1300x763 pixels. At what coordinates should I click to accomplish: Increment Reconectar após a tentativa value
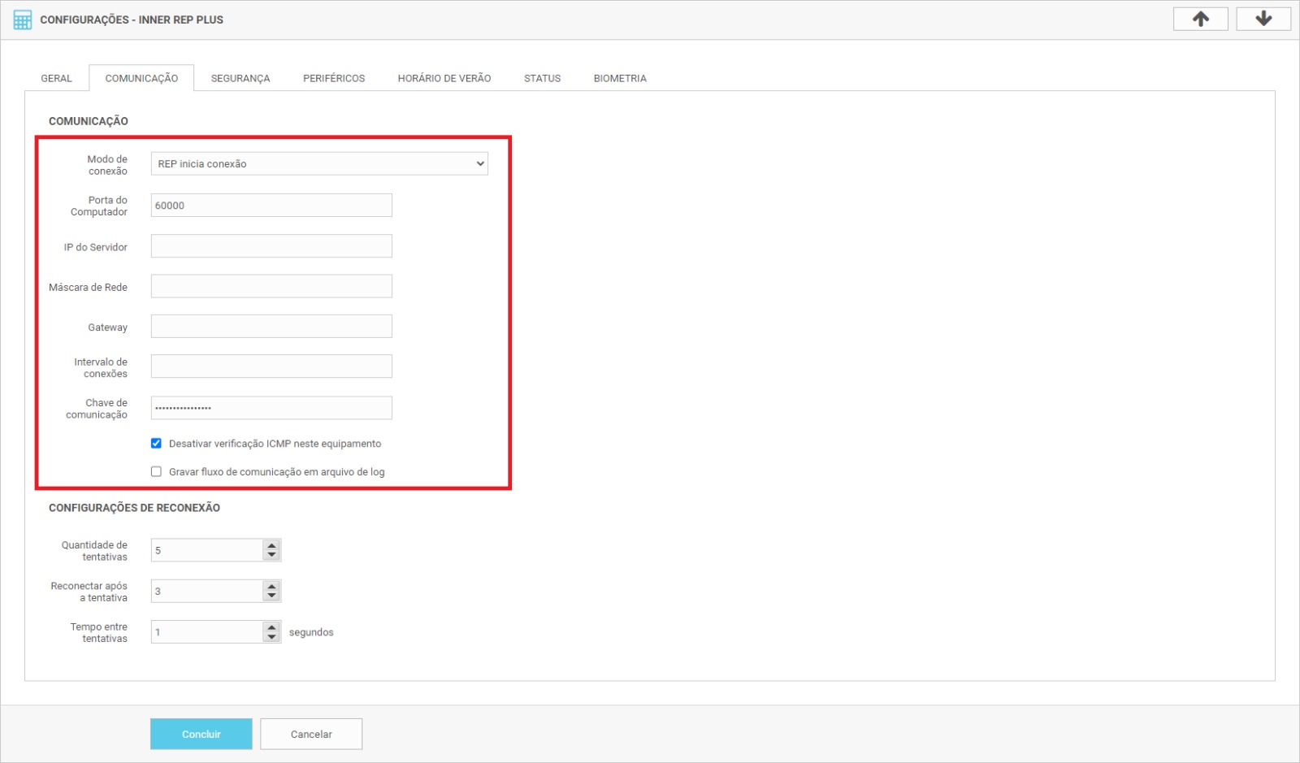point(271,586)
